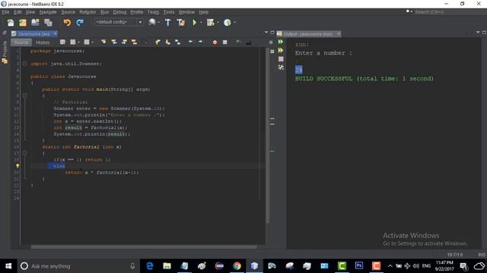Stop the running build in Output panel
The width and height of the screenshot is (487, 273).
tap(281, 59)
